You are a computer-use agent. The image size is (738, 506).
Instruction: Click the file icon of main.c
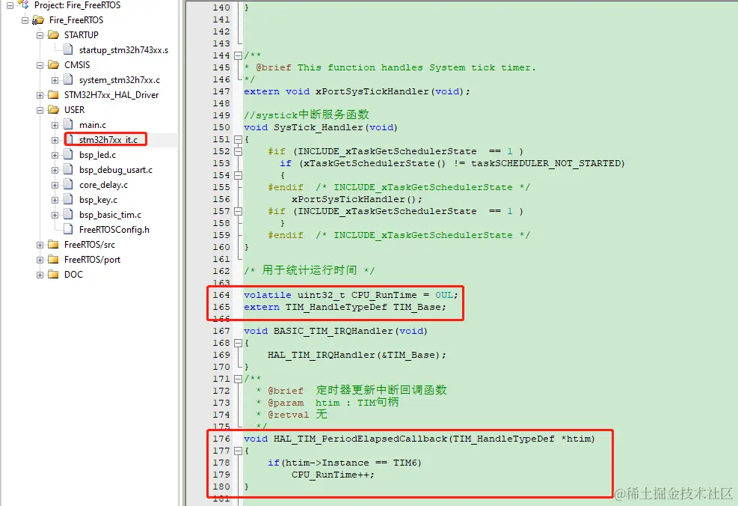pyautogui.click(x=69, y=124)
